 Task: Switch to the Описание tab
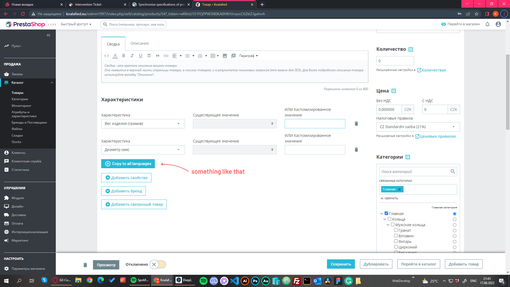139,43
